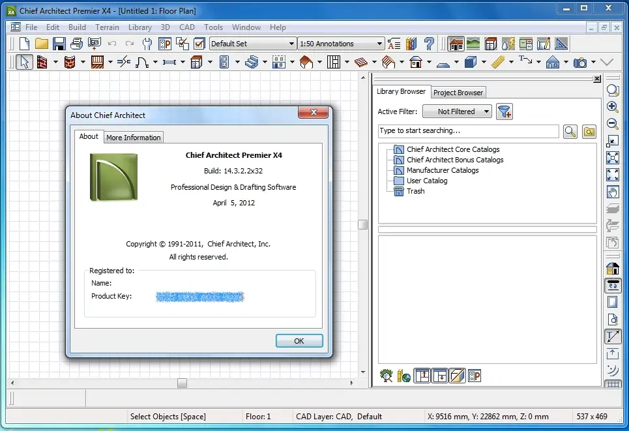Select the Cabinet tools icon
629x431 pixels.
[x=197, y=62]
